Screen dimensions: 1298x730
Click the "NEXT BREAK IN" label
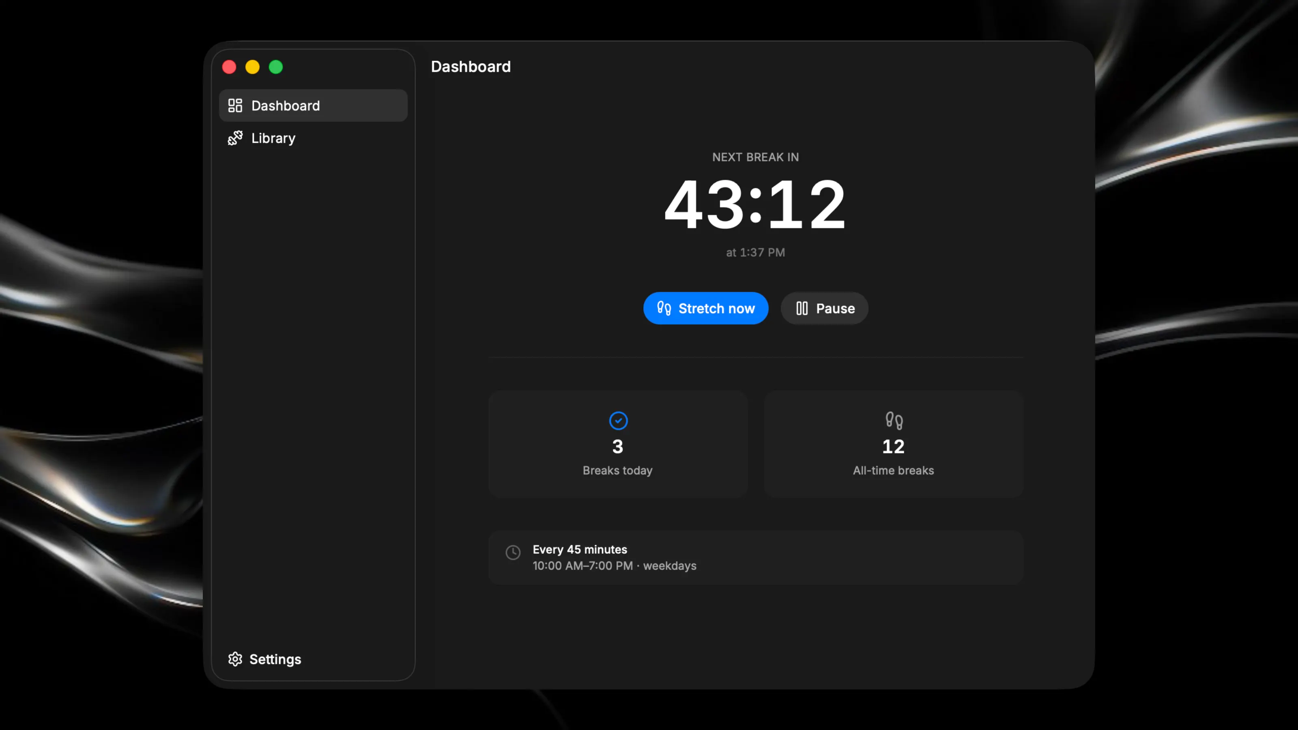(x=755, y=157)
